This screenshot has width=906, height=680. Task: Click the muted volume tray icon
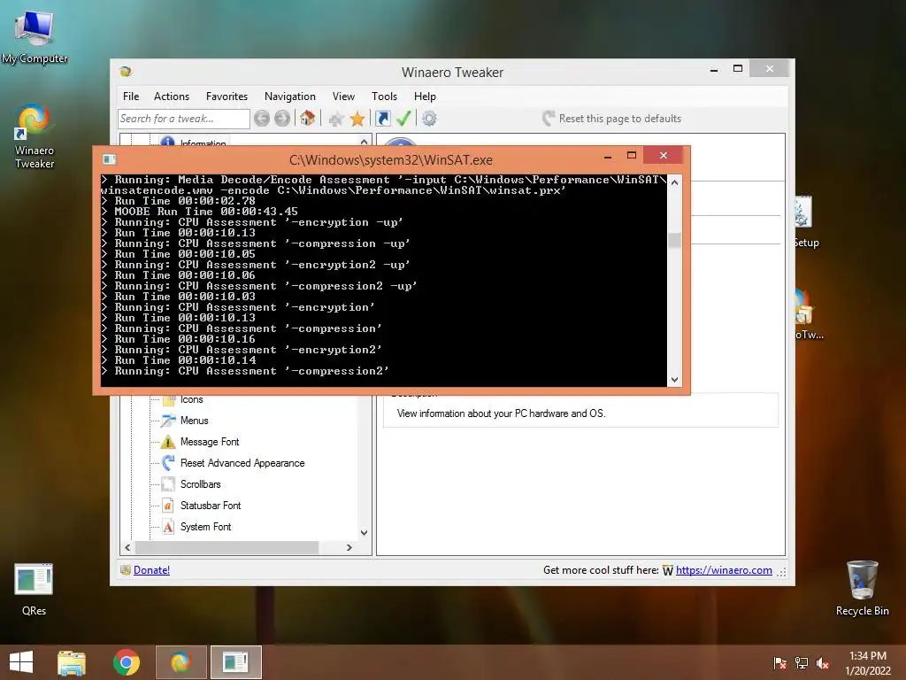tap(823, 663)
